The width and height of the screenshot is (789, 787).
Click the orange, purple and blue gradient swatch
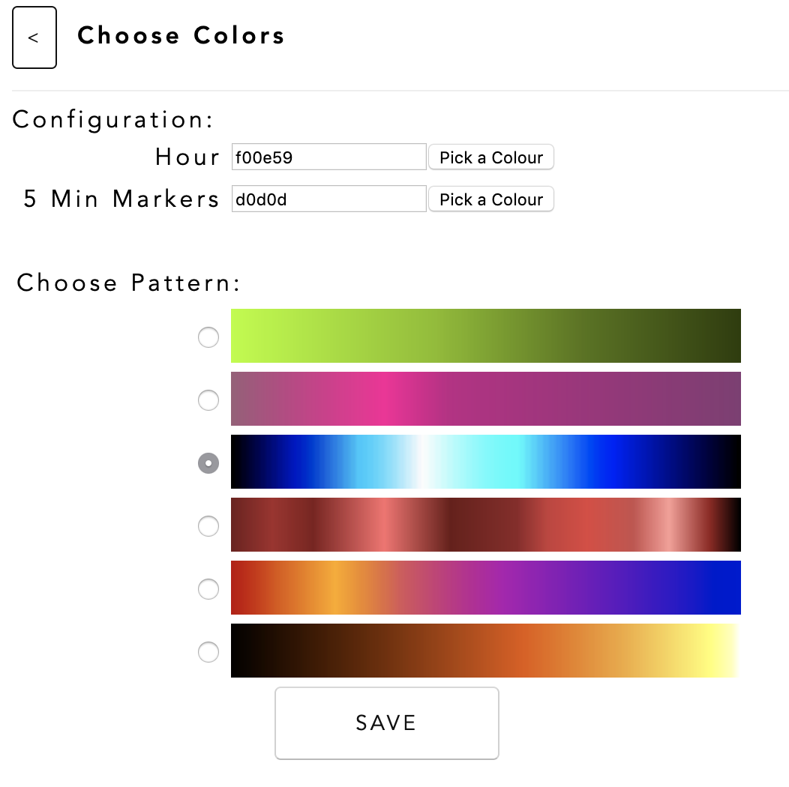[485, 588]
